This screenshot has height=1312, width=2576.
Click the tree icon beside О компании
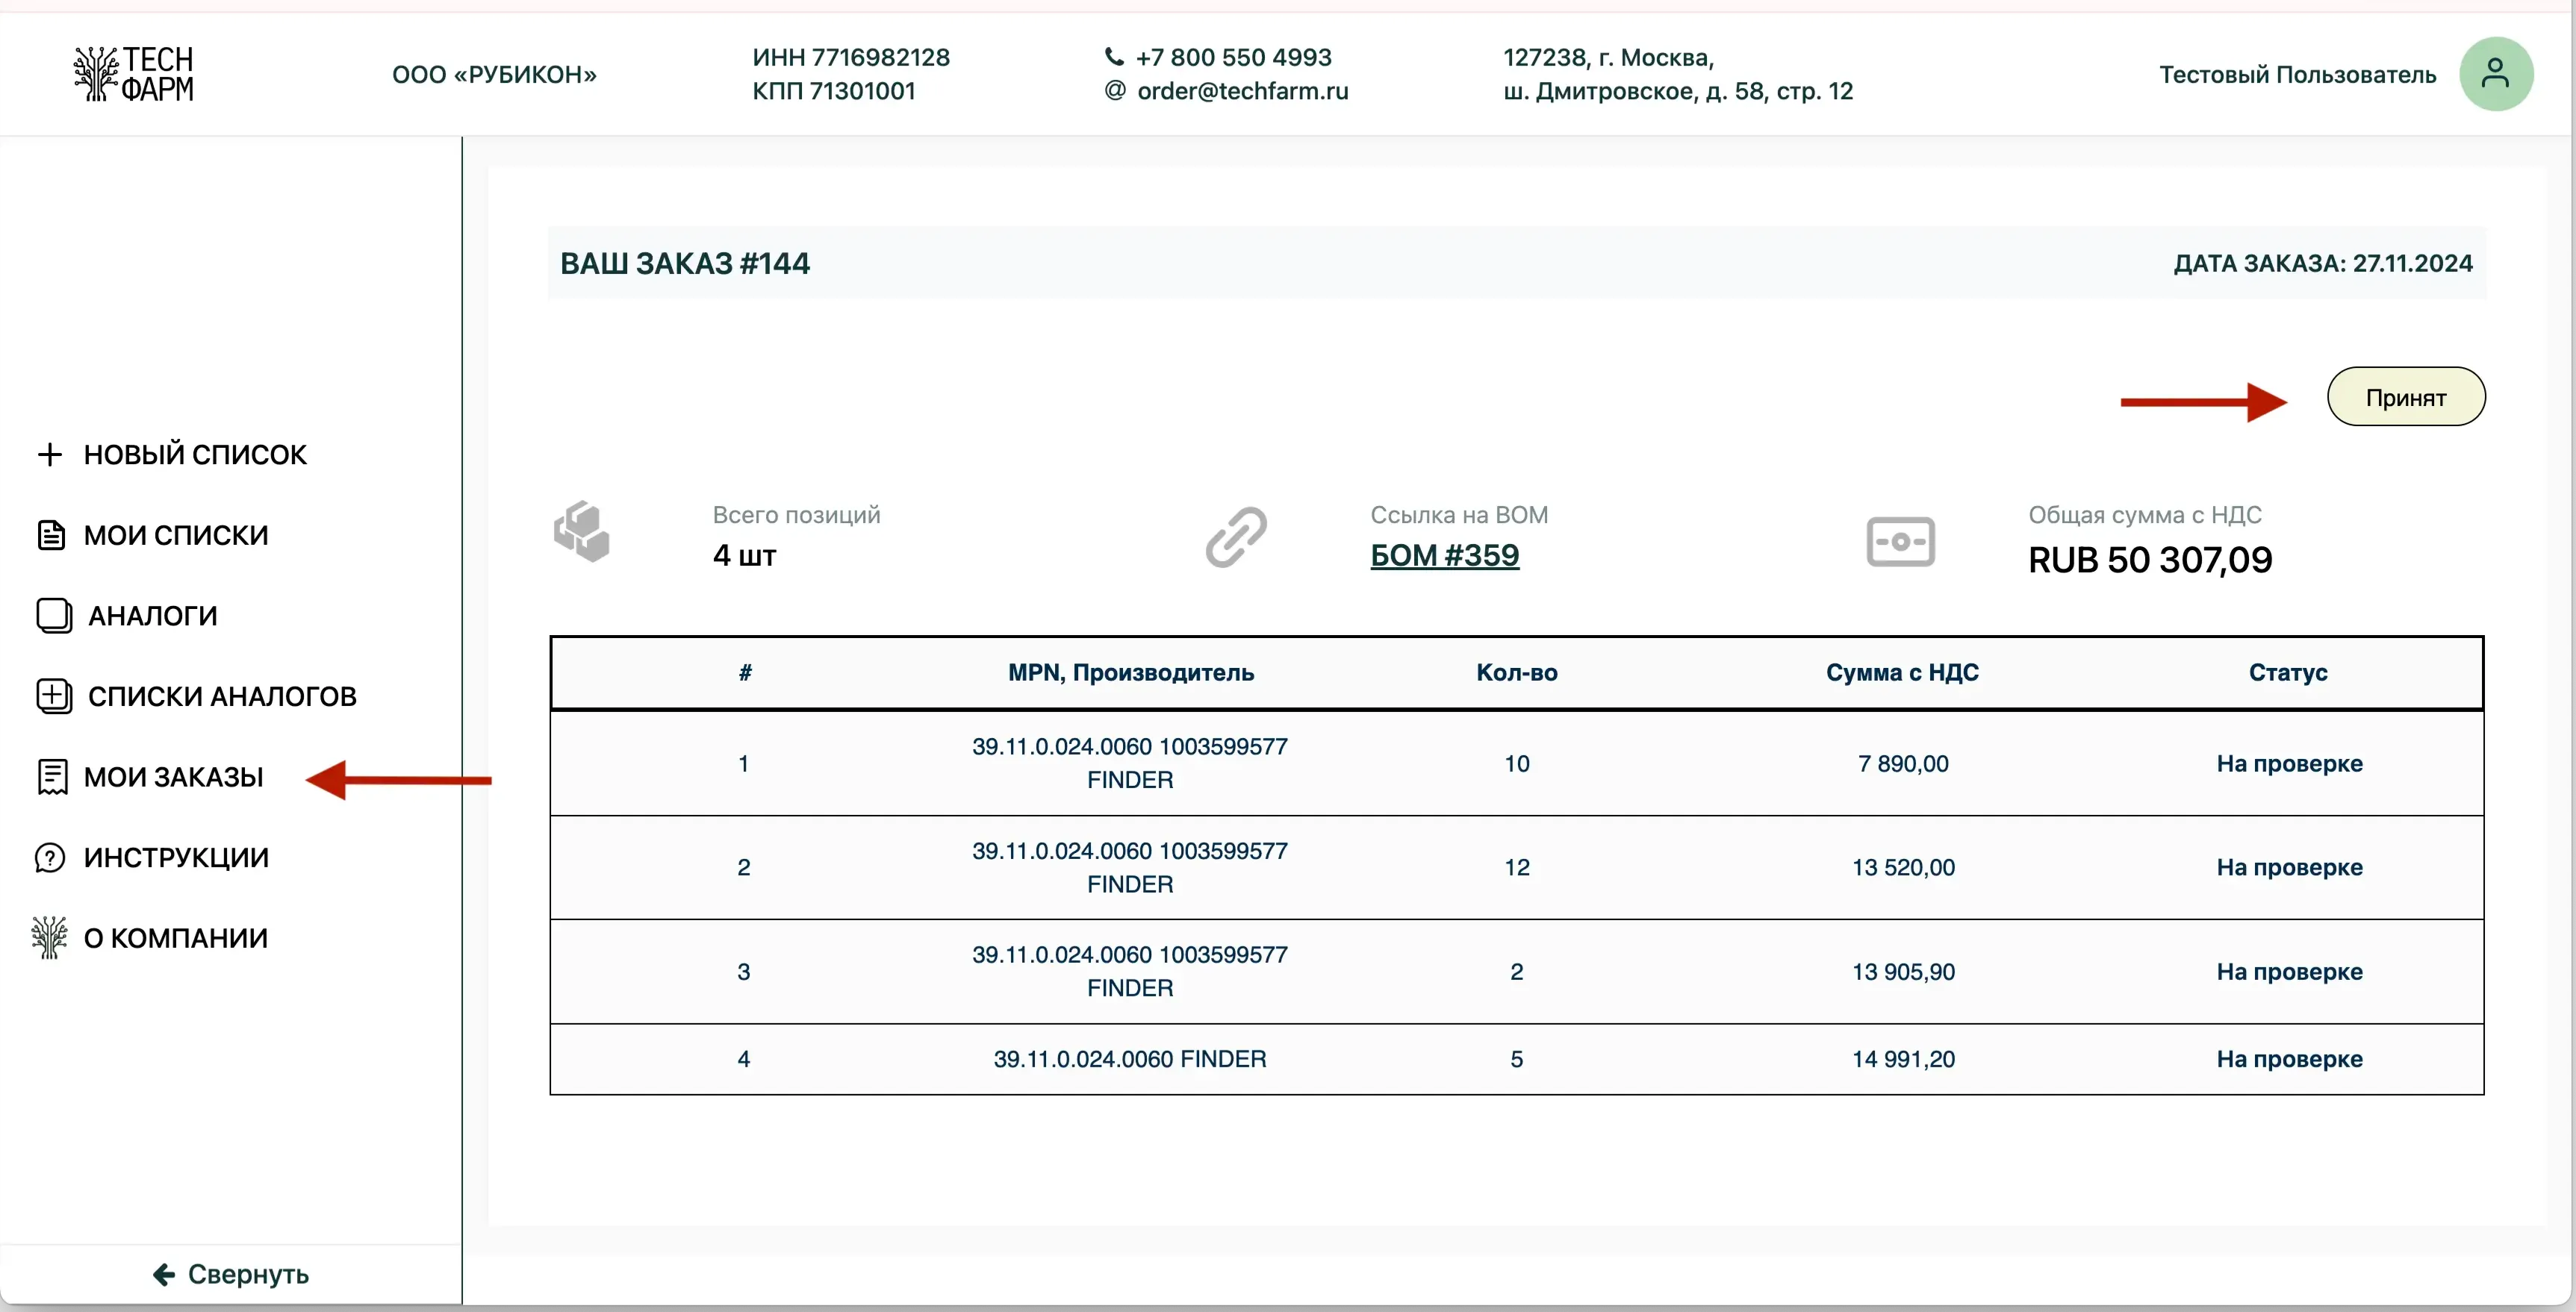[x=49, y=937]
